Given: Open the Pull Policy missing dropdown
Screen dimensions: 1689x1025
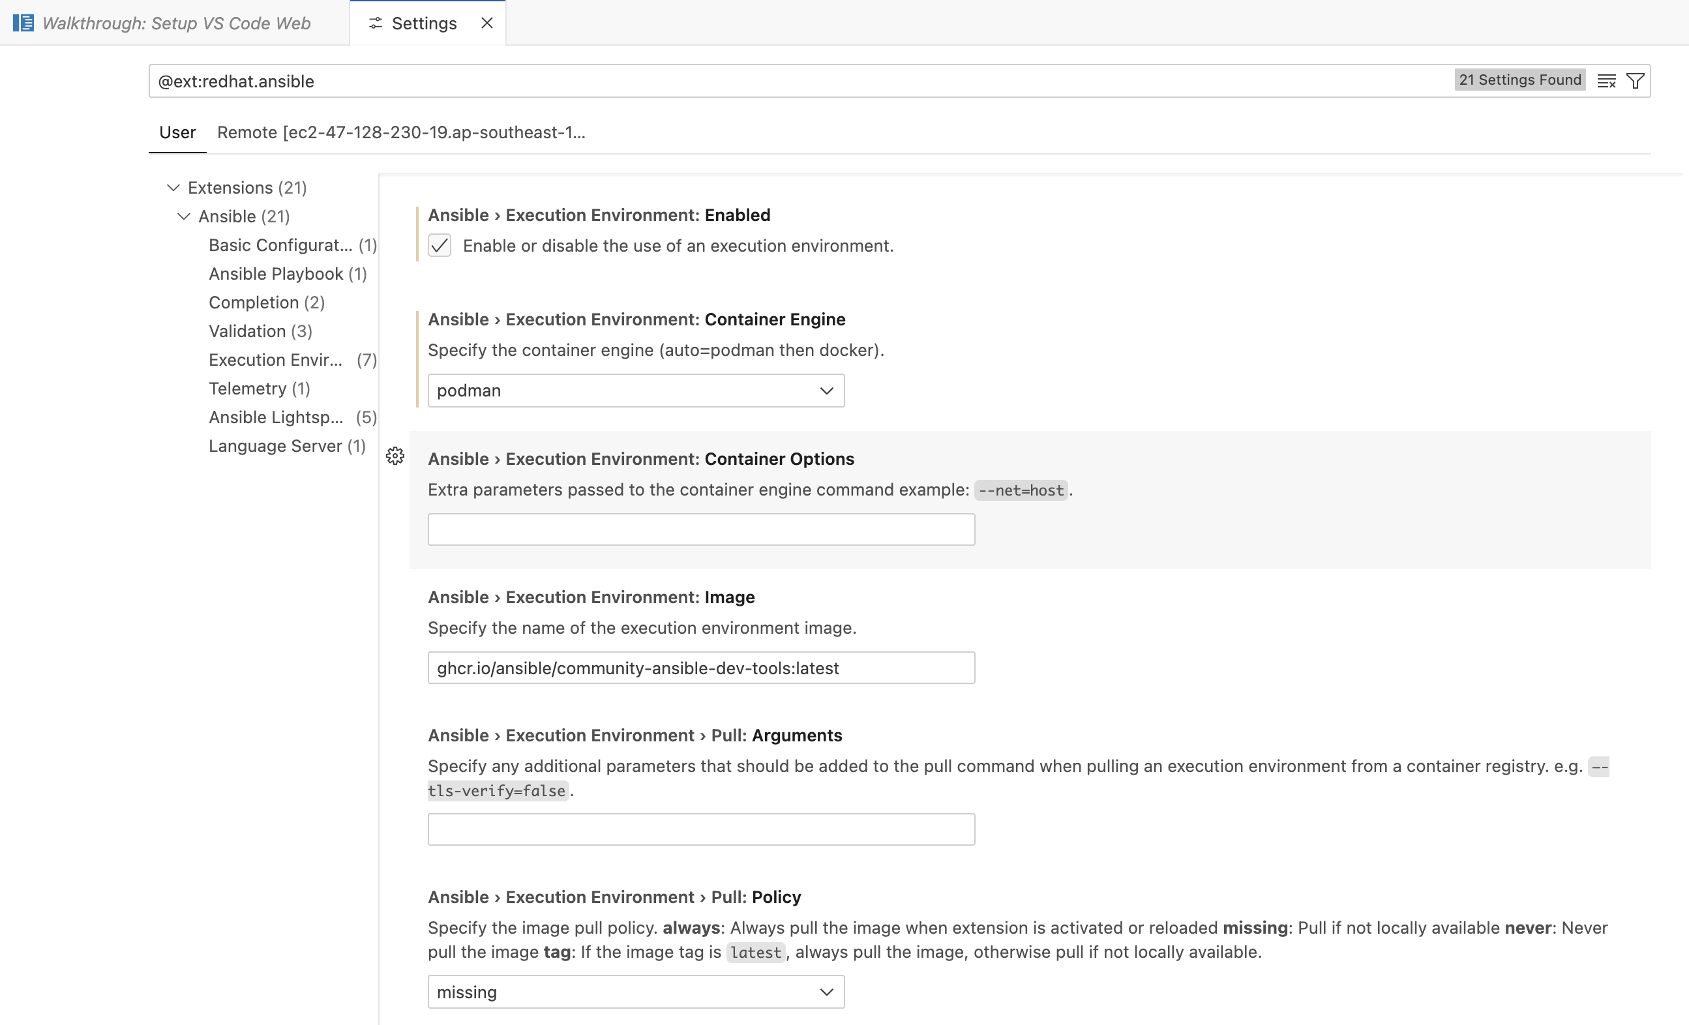Looking at the screenshot, I should point(636,992).
